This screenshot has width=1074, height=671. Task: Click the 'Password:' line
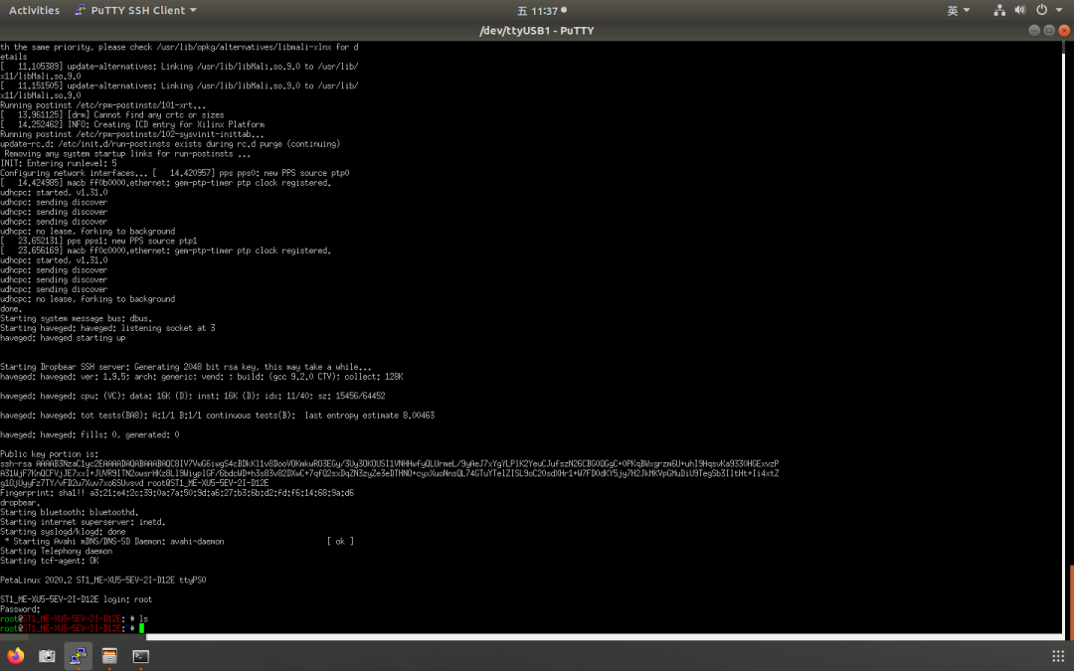coord(21,608)
